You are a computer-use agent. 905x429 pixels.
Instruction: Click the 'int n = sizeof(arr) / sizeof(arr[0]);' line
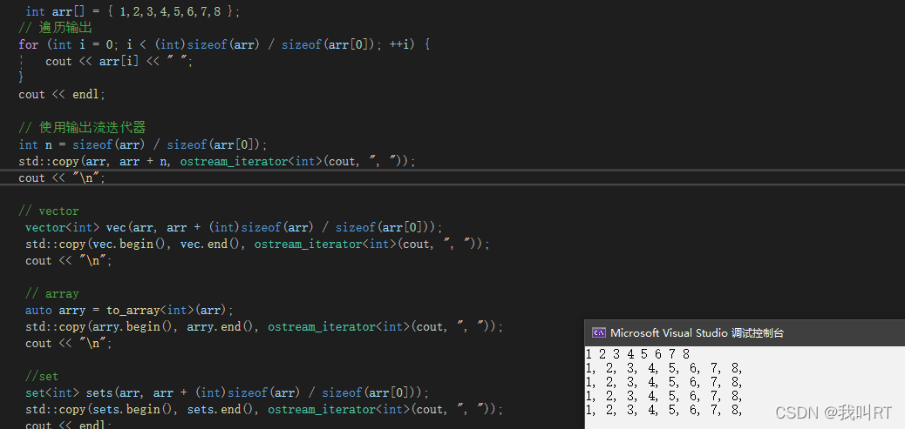click(x=143, y=144)
